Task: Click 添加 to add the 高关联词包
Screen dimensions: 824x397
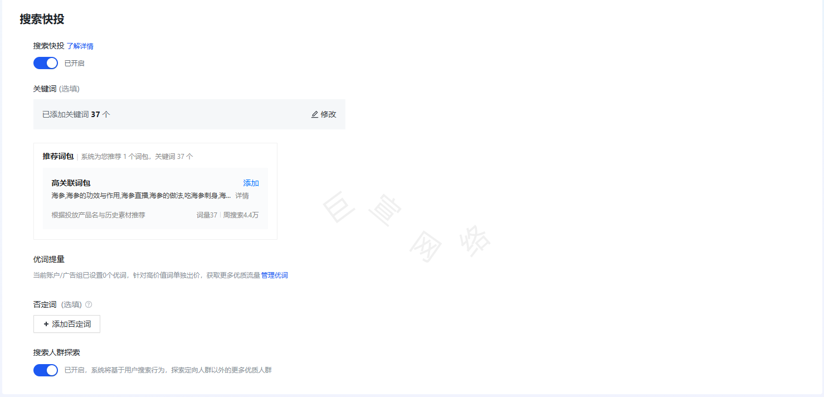Action: pyautogui.click(x=250, y=183)
